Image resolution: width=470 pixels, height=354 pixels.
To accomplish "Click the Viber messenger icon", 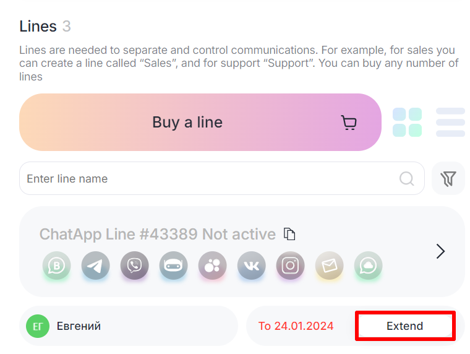I will tap(134, 266).
